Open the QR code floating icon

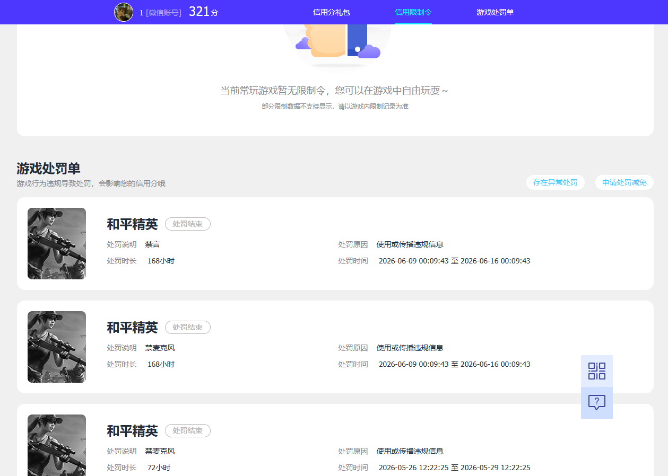[x=597, y=371]
